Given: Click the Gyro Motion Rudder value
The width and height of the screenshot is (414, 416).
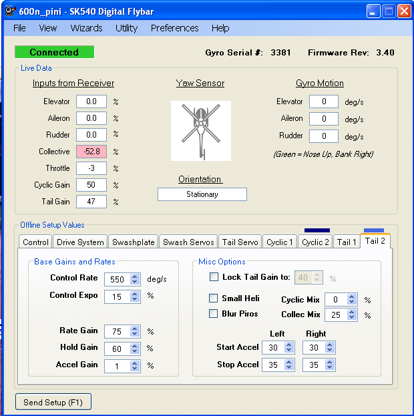Looking at the screenshot, I should click(x=324, y=136).
